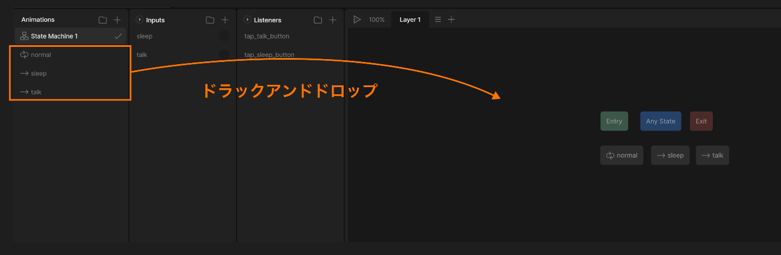
Task: Select the tap_sleep_button listener
Action: click(x=290, y=55)
